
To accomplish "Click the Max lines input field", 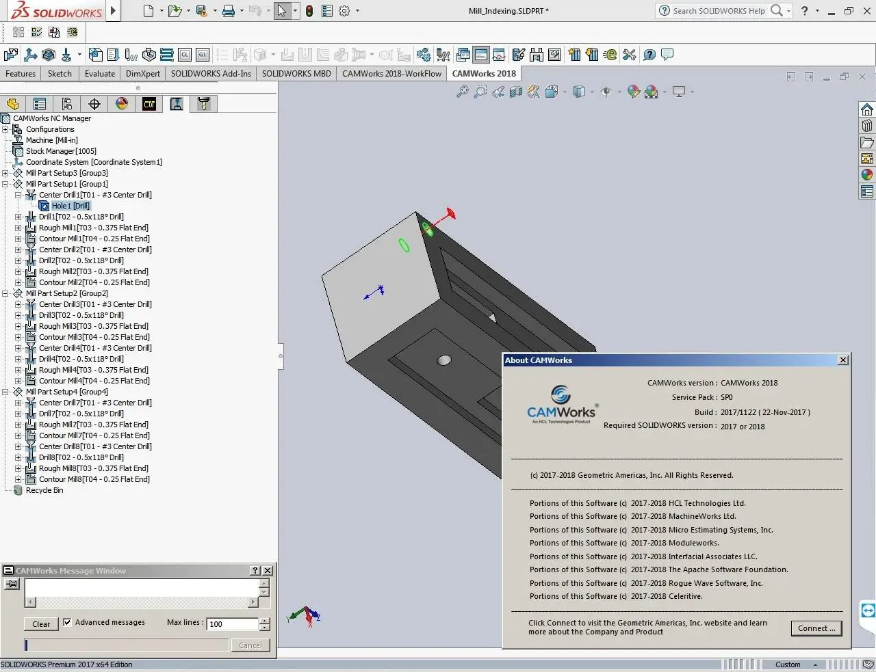I will pyautogui.click(x=233, y=624).
